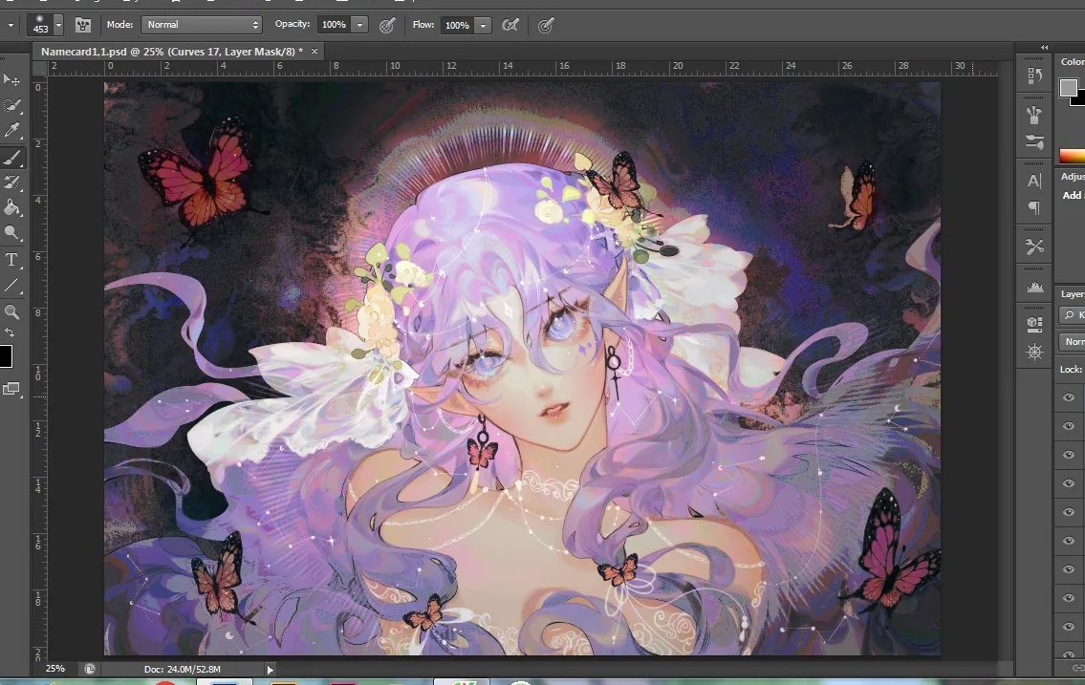Click the Mode label in options bar
The height and width of the screenshot is (685, 1085).
pyautogui.click(x=119, y=24)
